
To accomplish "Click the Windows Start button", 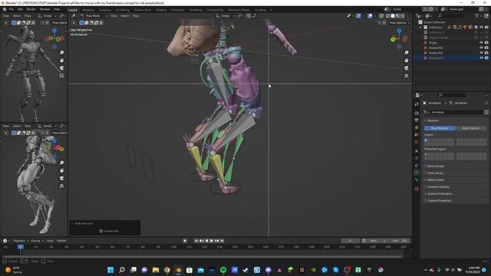I will coord(110,270).
